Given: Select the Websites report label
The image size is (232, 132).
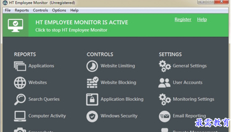Looking at the screenshot, I should click(x=38, y=82).
